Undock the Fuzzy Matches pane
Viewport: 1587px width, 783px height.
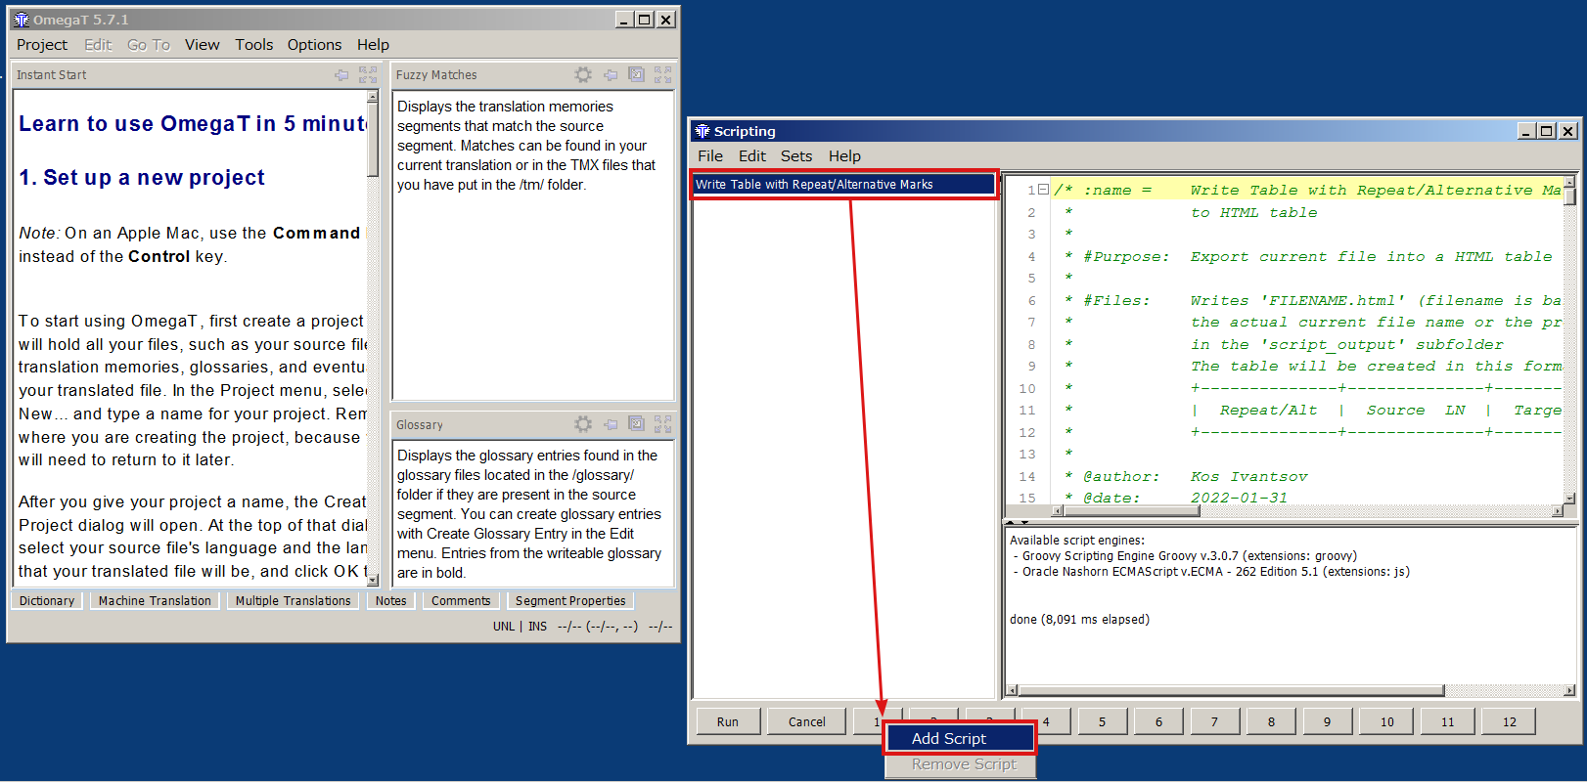pyautogui.click(x=636, y=74)
